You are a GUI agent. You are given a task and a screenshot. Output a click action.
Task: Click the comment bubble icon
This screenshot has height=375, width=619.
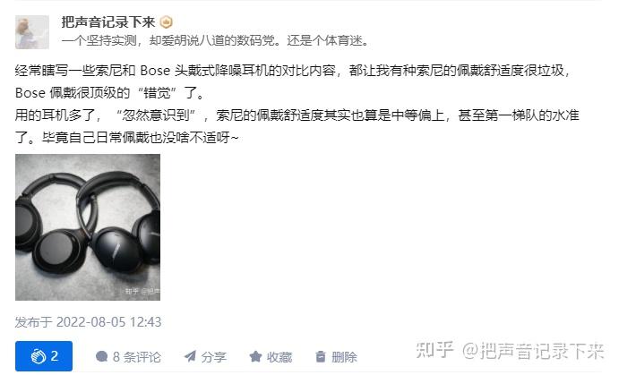[101, 356]
